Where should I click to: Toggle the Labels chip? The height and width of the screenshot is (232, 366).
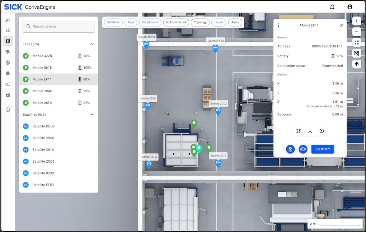(x=219, y=22)
